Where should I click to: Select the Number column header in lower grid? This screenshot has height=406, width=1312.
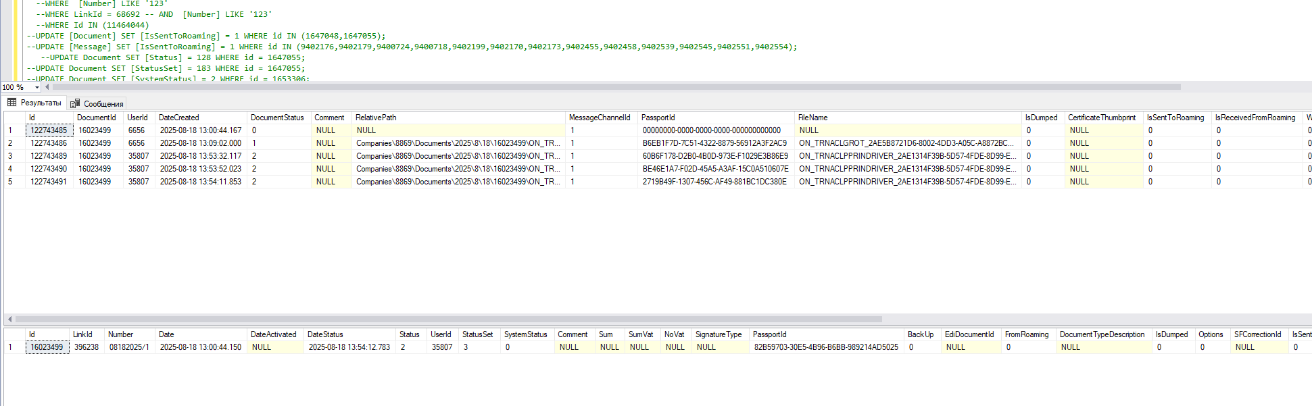click(x=130, y=334)
